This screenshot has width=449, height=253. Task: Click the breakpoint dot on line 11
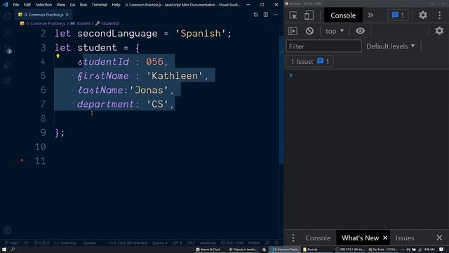click(22, 160)
